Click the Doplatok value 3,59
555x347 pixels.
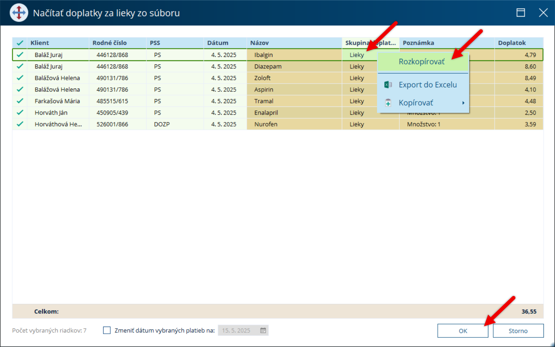coord(519,124)
